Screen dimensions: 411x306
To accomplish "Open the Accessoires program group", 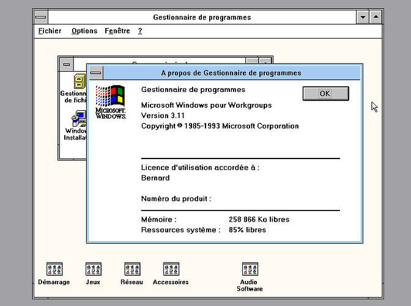I will [x=171, y=269].
